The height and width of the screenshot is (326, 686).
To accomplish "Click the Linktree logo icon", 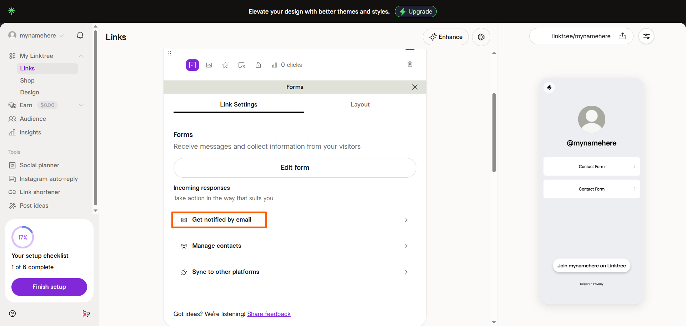I will (x=11, y=11).
